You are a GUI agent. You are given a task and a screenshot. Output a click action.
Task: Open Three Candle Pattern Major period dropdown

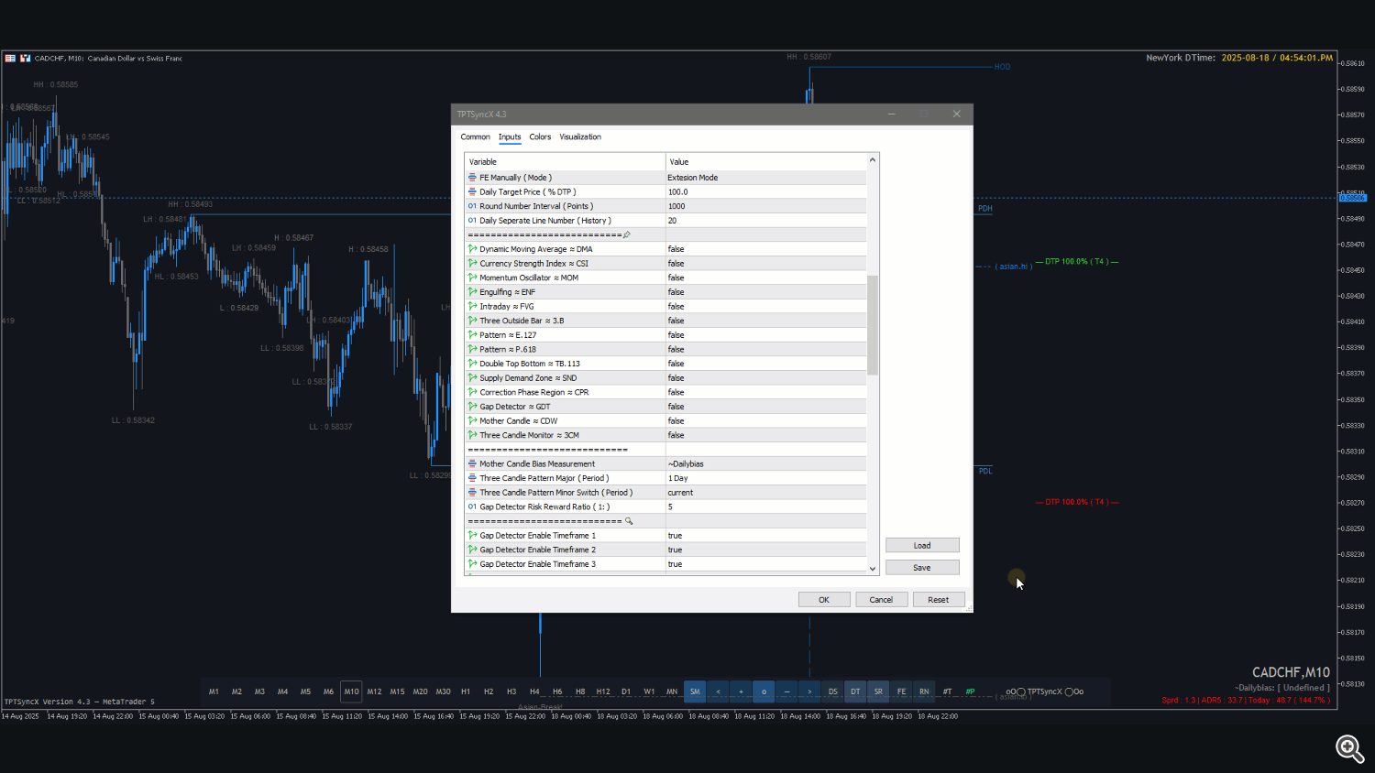(x=765, y=478)
